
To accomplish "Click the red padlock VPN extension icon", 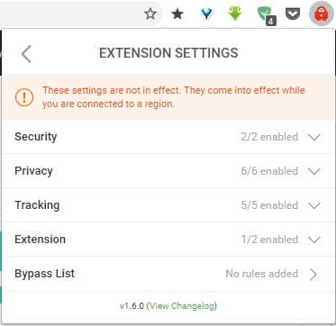I will pos(322,14).
